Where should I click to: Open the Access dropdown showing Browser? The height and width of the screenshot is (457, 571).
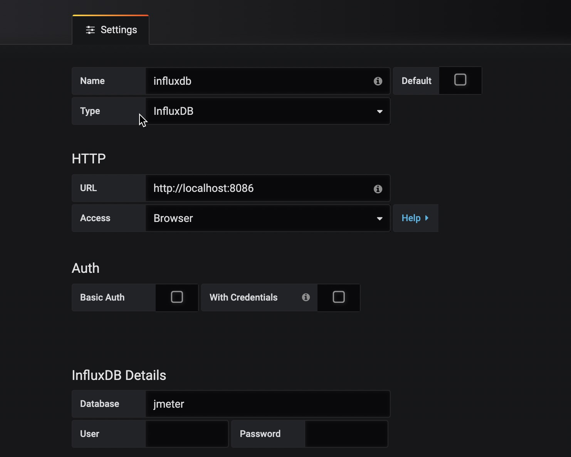pos(268,218)
